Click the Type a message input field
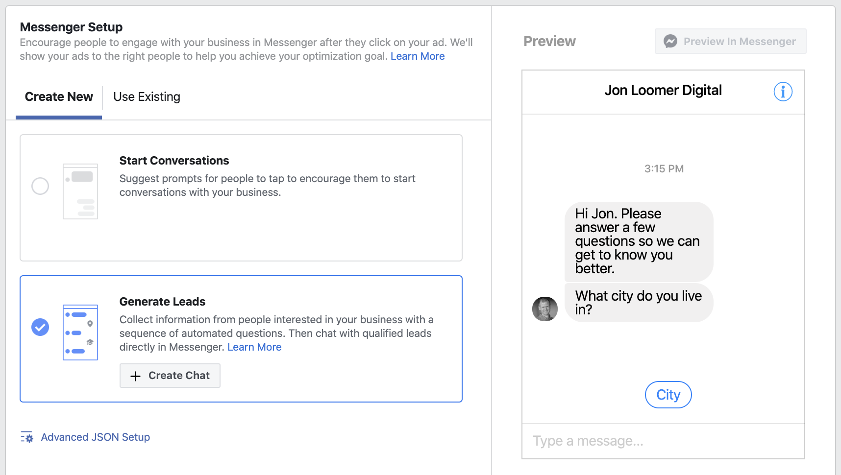841x475 pixels. tap(663, 441)
